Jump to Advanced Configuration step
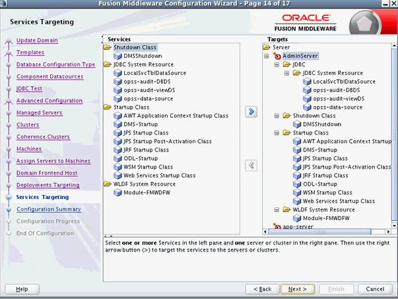The width and height of the screenshot is (398, 299). click(x=50, y=101)
